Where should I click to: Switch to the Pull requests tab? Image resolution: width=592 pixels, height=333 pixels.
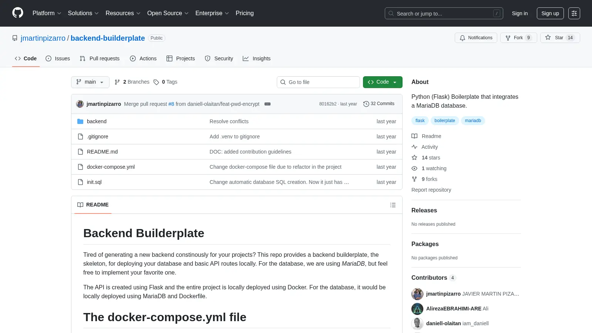pyautogui.click(x=100, y=58)
